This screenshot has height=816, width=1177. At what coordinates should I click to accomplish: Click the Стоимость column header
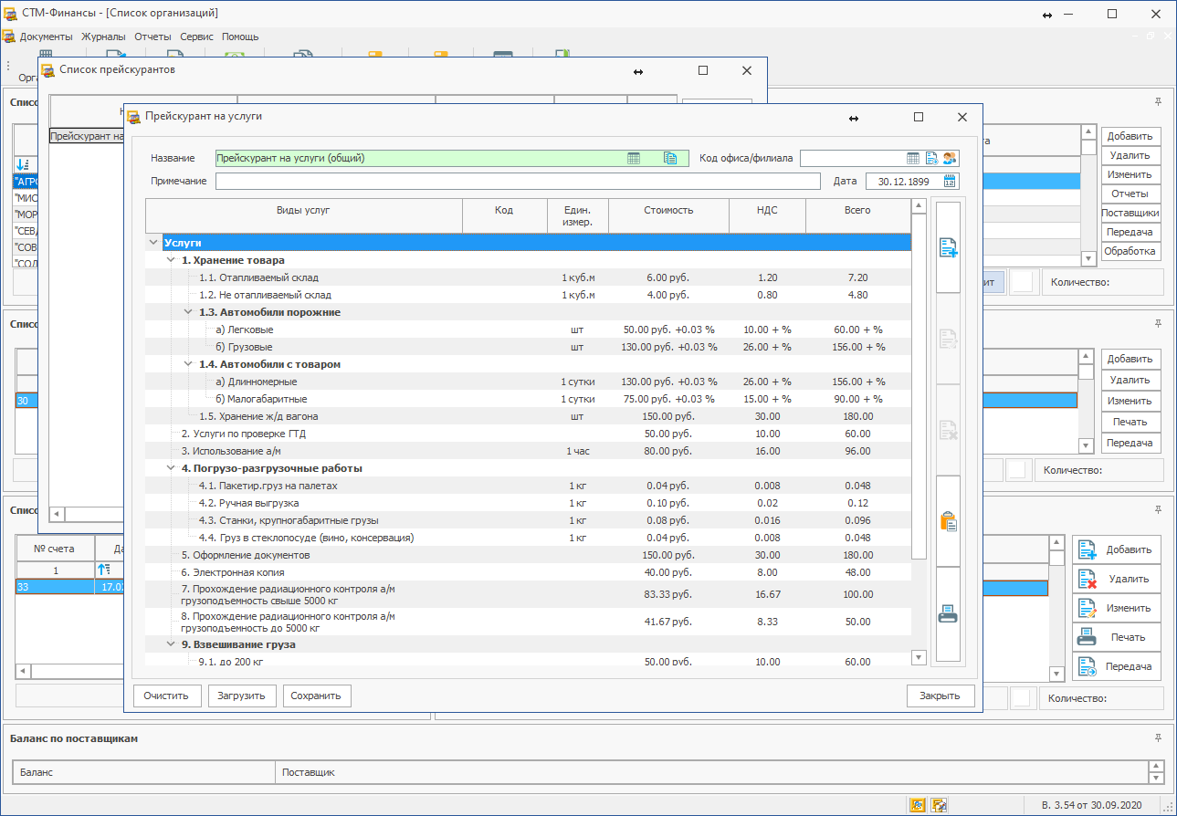(x=668, y=215)
